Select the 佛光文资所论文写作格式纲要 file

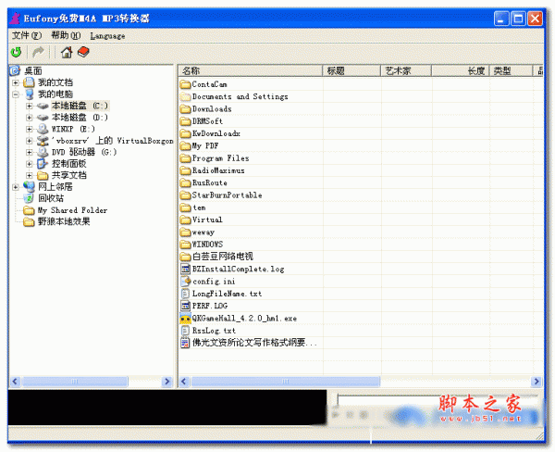click(254, 343)
